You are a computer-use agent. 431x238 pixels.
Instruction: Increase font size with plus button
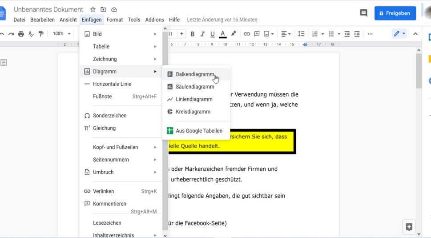click(x=181, y=34)
